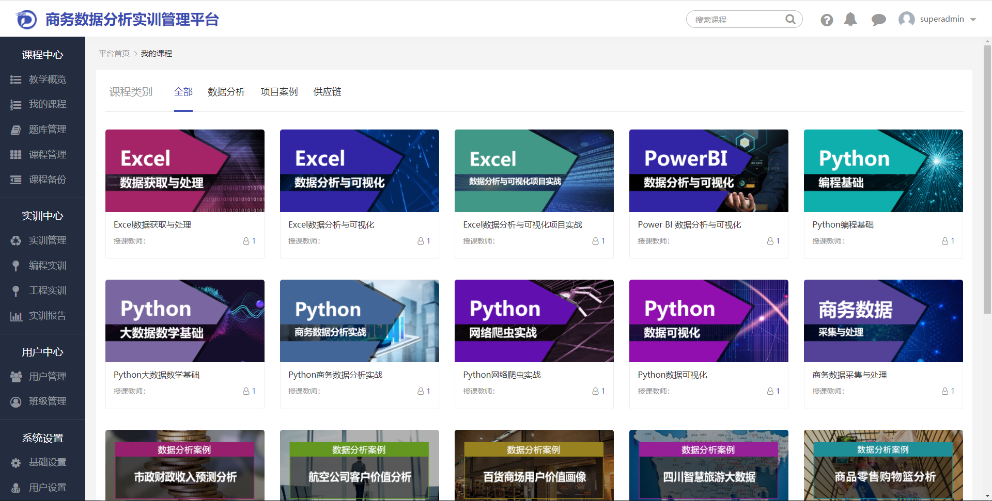This screenshot has height=501, width=992.
Task: Click the platform logo icon
Action: [26, 20]
